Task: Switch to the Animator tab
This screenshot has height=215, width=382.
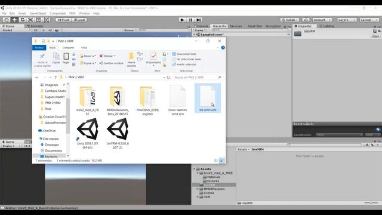Action: click(35, 26)
